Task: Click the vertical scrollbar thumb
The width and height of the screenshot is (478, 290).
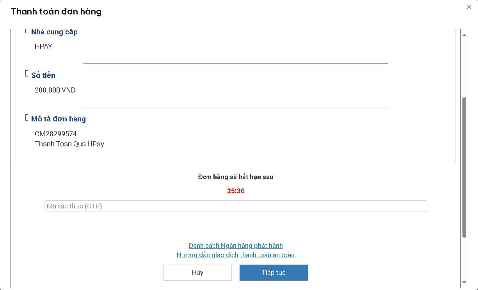Action: pos(464,167)
